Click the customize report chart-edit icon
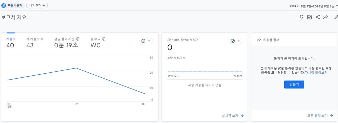Image resolution: width=338 pixels, height=123 pixels. coord(310,17)
